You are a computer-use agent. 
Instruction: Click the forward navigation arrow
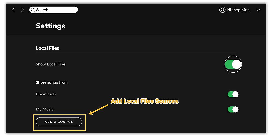point(22,10)
